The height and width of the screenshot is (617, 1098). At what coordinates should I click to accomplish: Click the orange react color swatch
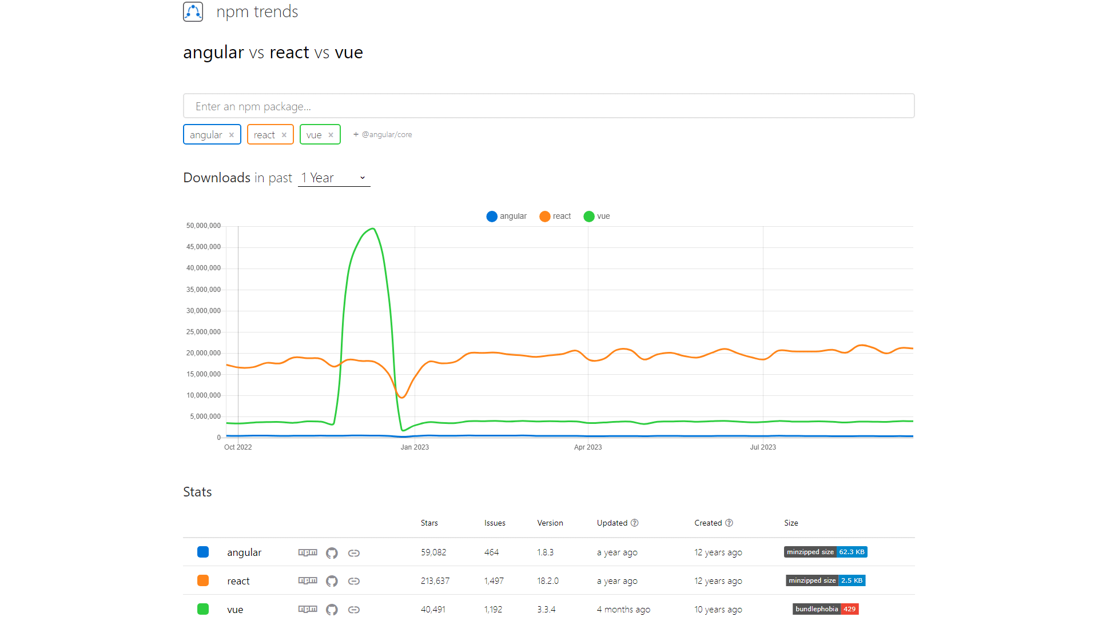coord(203,580)
